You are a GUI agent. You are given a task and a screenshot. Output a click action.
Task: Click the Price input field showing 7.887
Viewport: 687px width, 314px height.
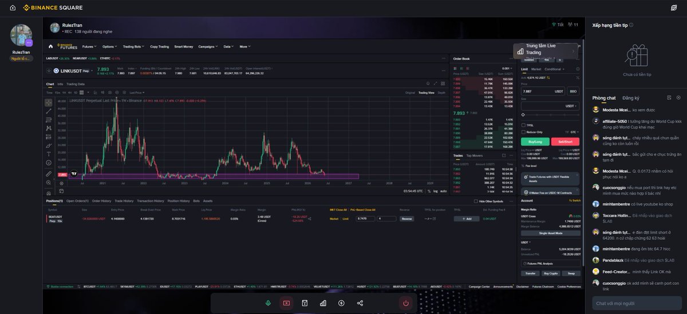tap(542, 91)
